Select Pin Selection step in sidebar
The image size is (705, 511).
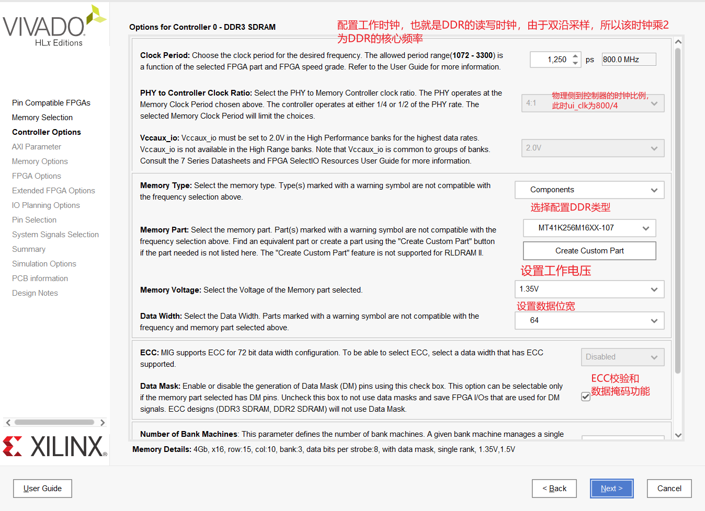[34, 220]
